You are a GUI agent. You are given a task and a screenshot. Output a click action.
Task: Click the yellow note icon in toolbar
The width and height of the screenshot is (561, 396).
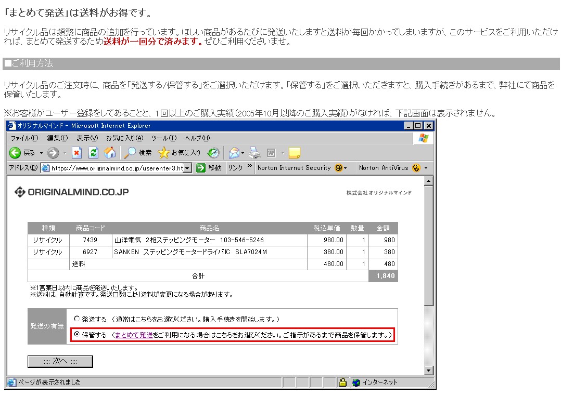point(294,153)
